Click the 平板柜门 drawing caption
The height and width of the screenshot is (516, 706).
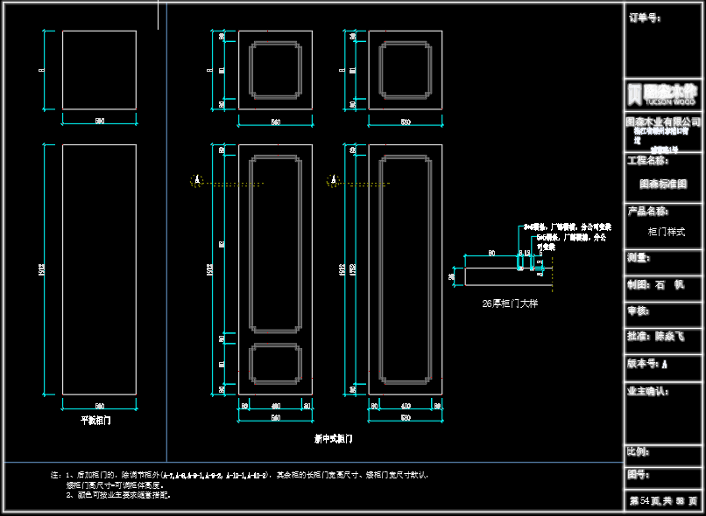pos(95,420)
